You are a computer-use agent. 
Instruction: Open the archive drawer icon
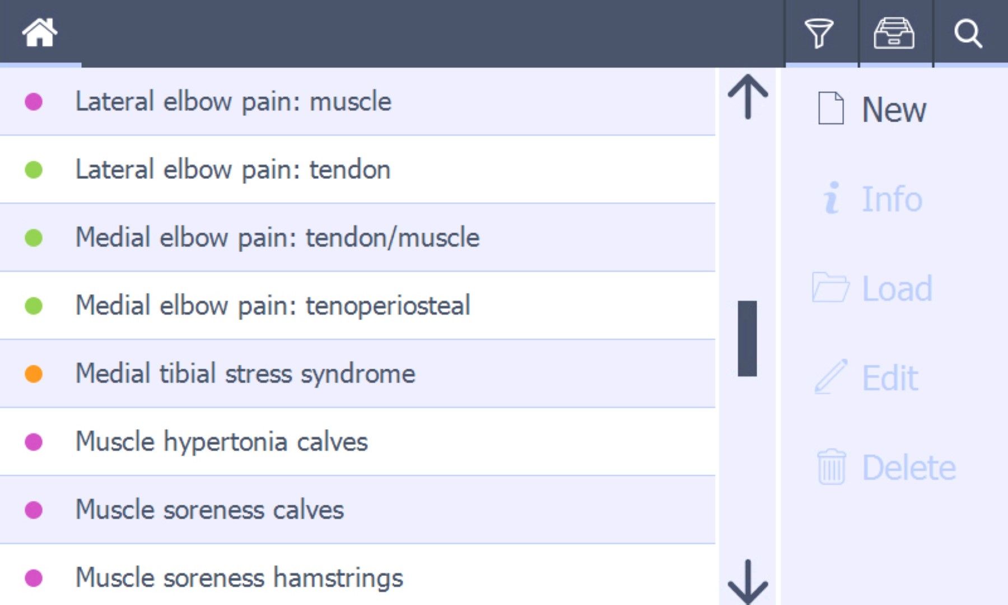894,34
